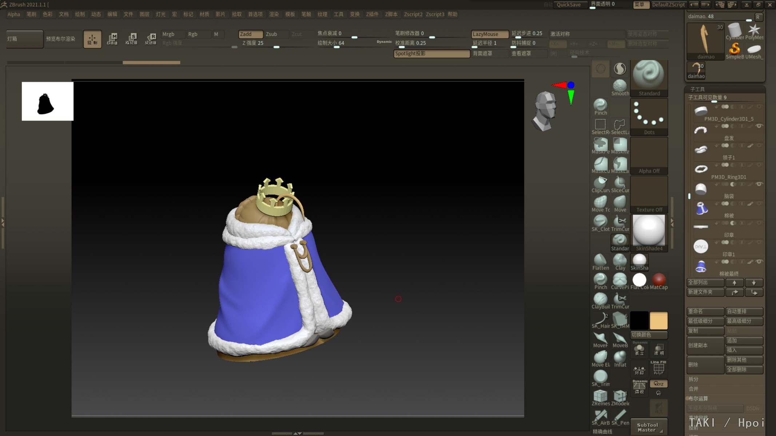Toggle eye visibility for 脑袋 subtool
The width and height of the screenshot is (776, 436).
click(x=759, y=184)
